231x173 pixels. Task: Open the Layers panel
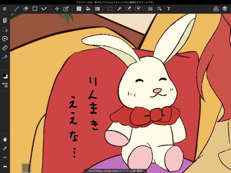[225, 9]
